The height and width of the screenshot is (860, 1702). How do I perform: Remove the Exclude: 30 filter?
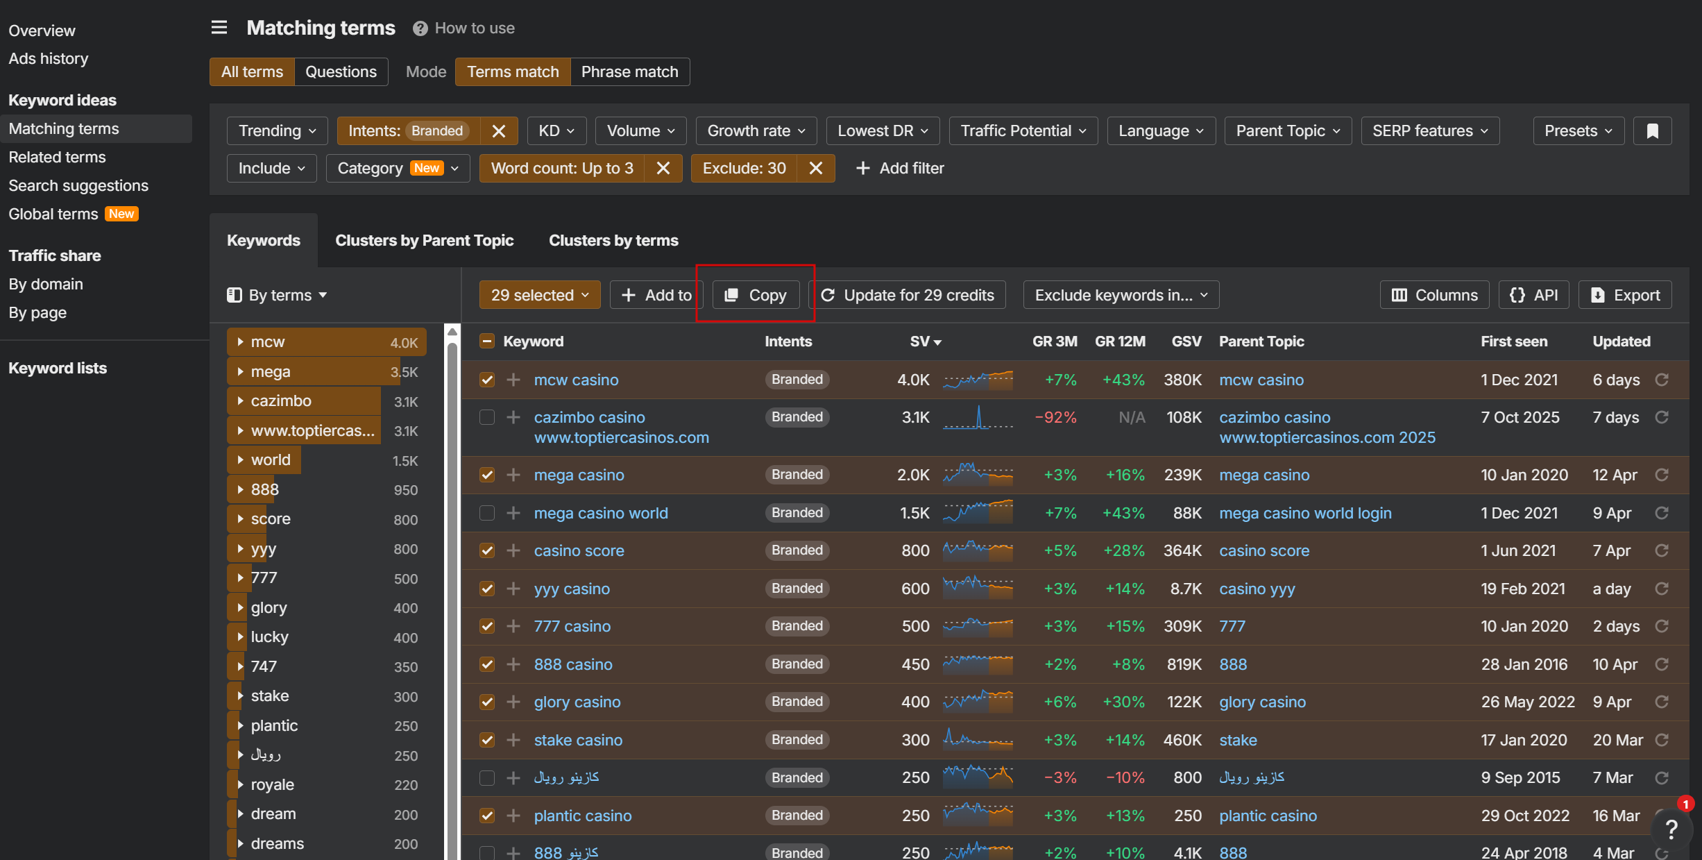click(x=816, y=169)
